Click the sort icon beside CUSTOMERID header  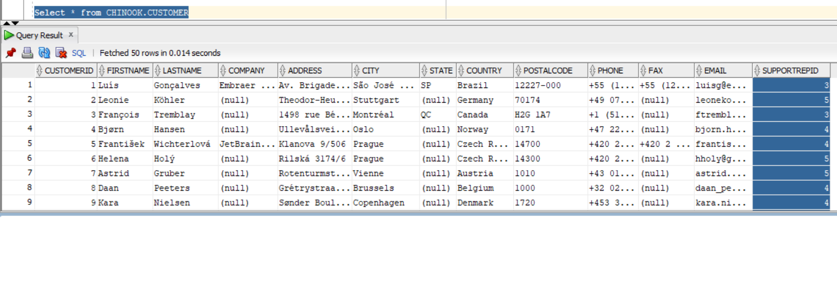point(40,71)
